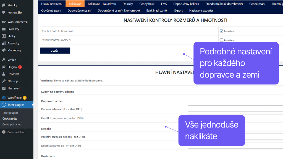Uncheck Povolit kontrolu hmotnosti
283x159 pixels.
(x=221, y=31)
